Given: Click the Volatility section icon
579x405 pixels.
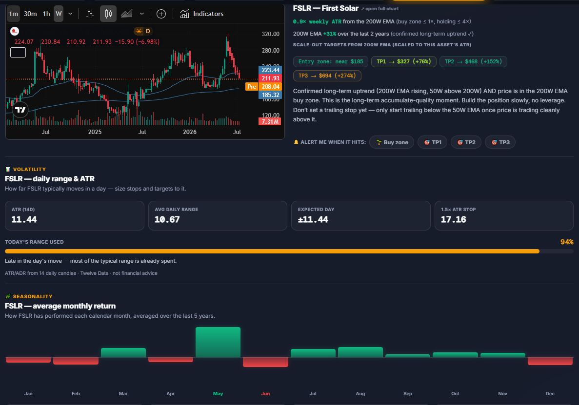Looking at the screenshot, I should click(8, 169).
